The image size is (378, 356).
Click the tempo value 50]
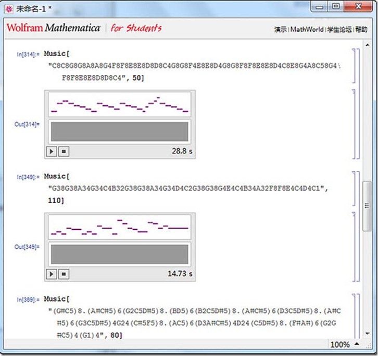pyautogui.click(x=138, y=78)
